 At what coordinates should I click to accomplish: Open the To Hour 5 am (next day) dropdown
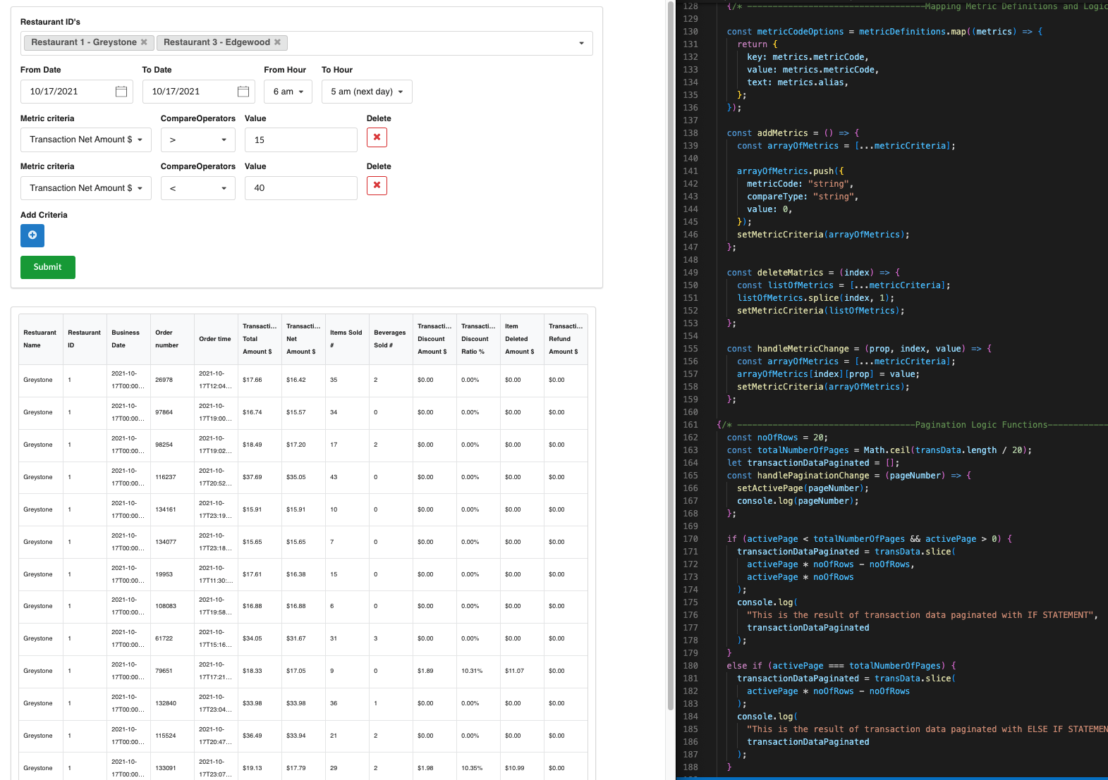click(367, 92)
